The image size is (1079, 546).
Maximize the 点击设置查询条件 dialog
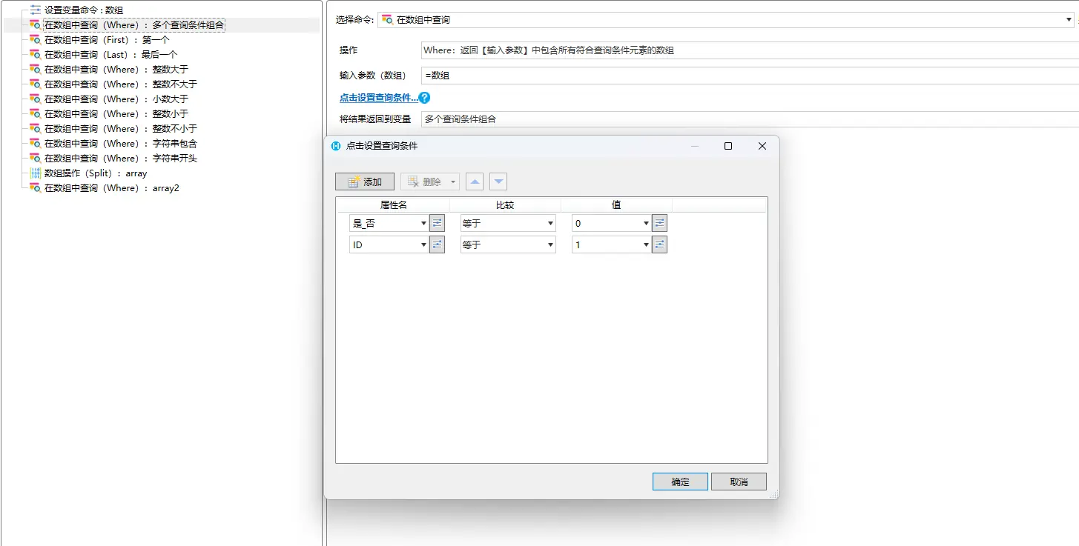[728, 146]
